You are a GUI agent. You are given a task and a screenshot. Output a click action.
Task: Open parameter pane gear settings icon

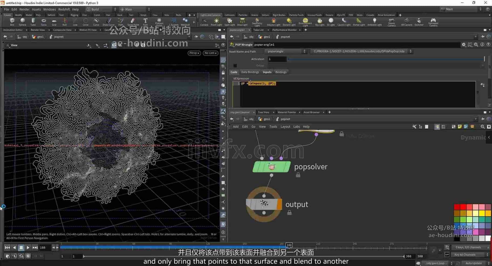[464, 45]
